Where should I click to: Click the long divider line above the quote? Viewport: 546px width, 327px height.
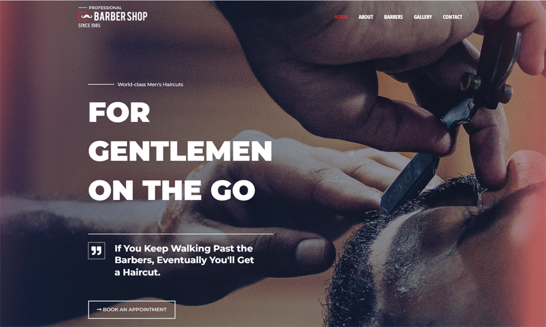tap(180, 234)
